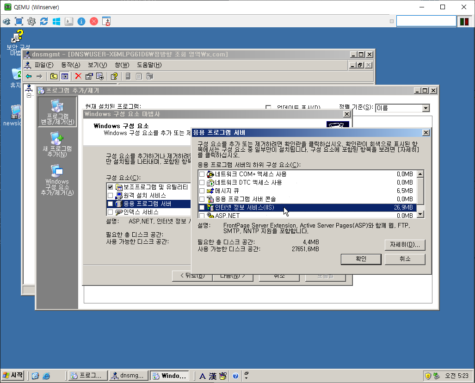Check the Application Server checkbox in wizard
The width and height of the screenshot is (475, 383).
pos(110,204)
